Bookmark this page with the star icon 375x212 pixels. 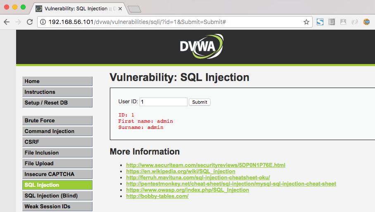306,22
